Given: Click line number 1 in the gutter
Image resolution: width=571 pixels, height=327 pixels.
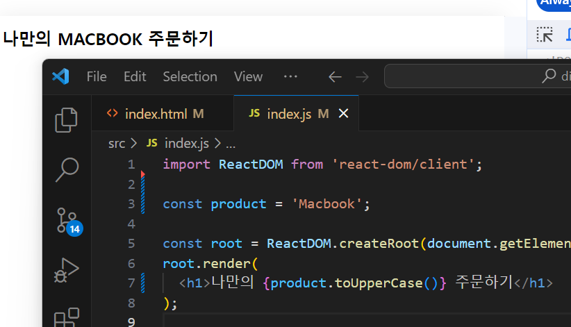Looking at the screenshot, I should click(x=131, y=165).
